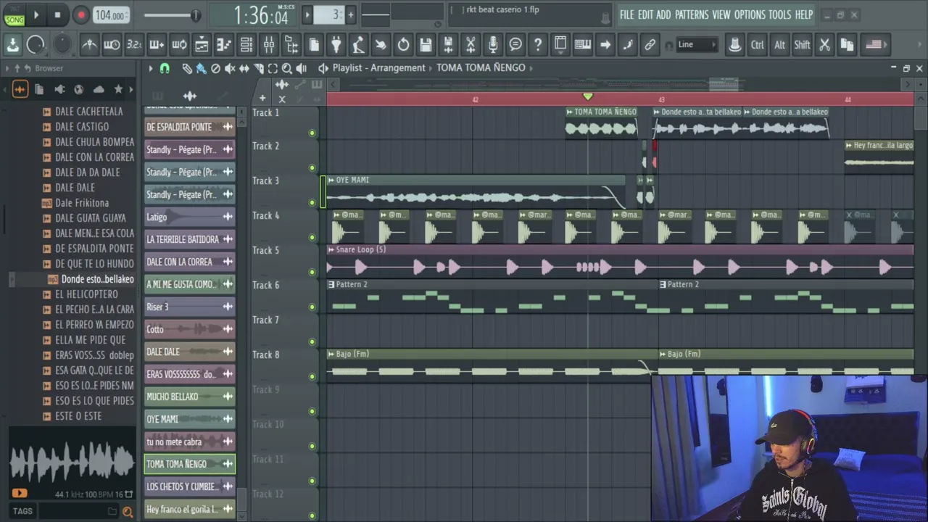Open the FILE menu
The width and height of the screenshot is (928, 522).
pyautogui.click(x=626, y=15)
